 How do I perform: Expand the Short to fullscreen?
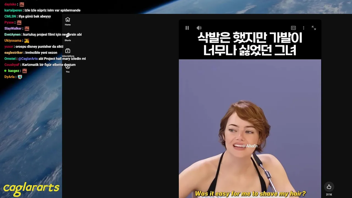[x=314, y=28]
